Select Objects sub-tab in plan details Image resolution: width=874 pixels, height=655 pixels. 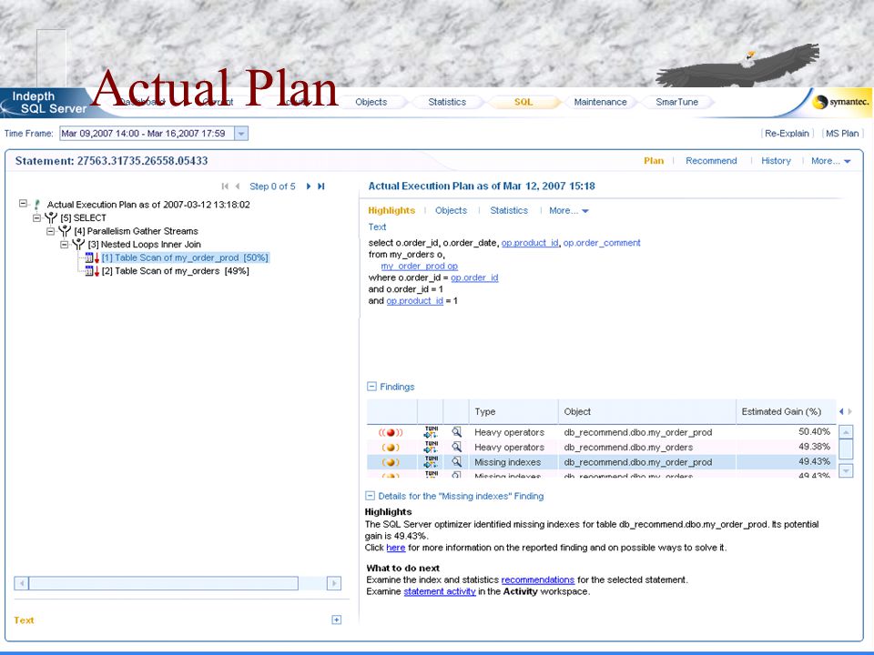[451, 210]
